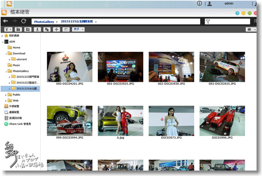Click PhotoGallery in the breadcrumb path
Image resolution: width=262 pixels, height=176 pixels.
tap(44, 22)
